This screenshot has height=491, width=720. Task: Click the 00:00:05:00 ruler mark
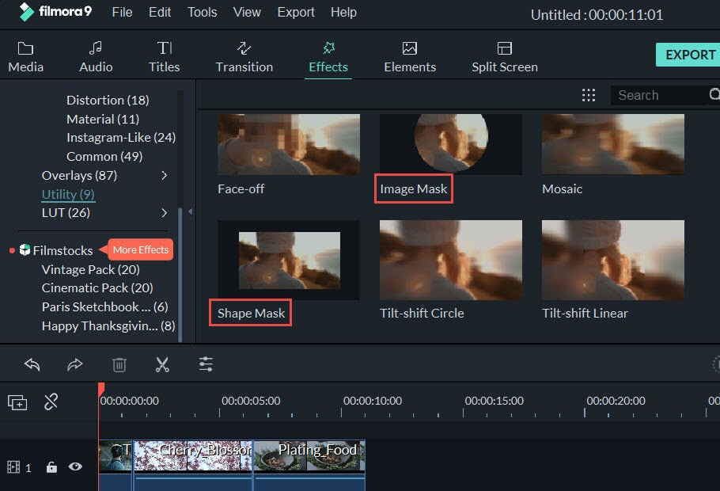pyautogui.click(x=251, y=401)
